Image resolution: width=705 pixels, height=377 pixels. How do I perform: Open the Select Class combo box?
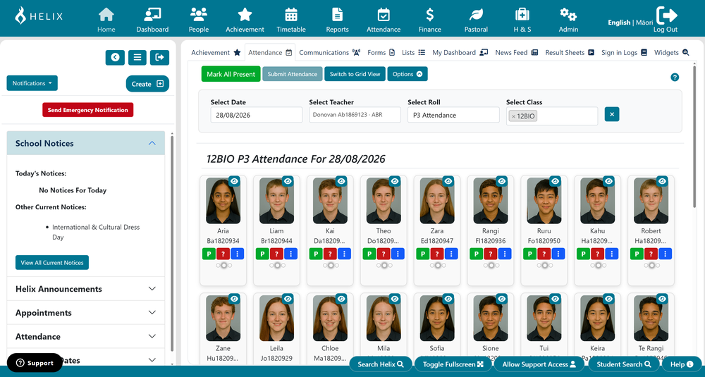552,116
